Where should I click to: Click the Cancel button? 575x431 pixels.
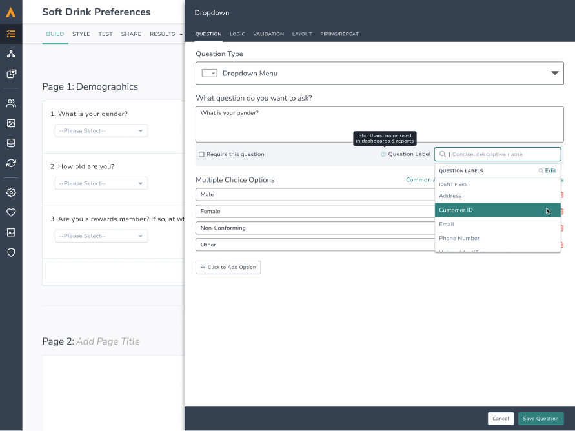tap(501, 419)
